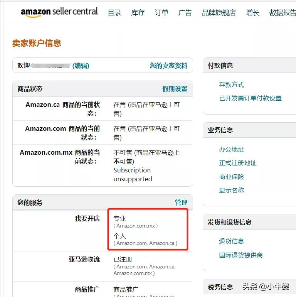The image size is (296, 297).
Task: Click 专业 selling plan text
Action: (x=119, y=218)
